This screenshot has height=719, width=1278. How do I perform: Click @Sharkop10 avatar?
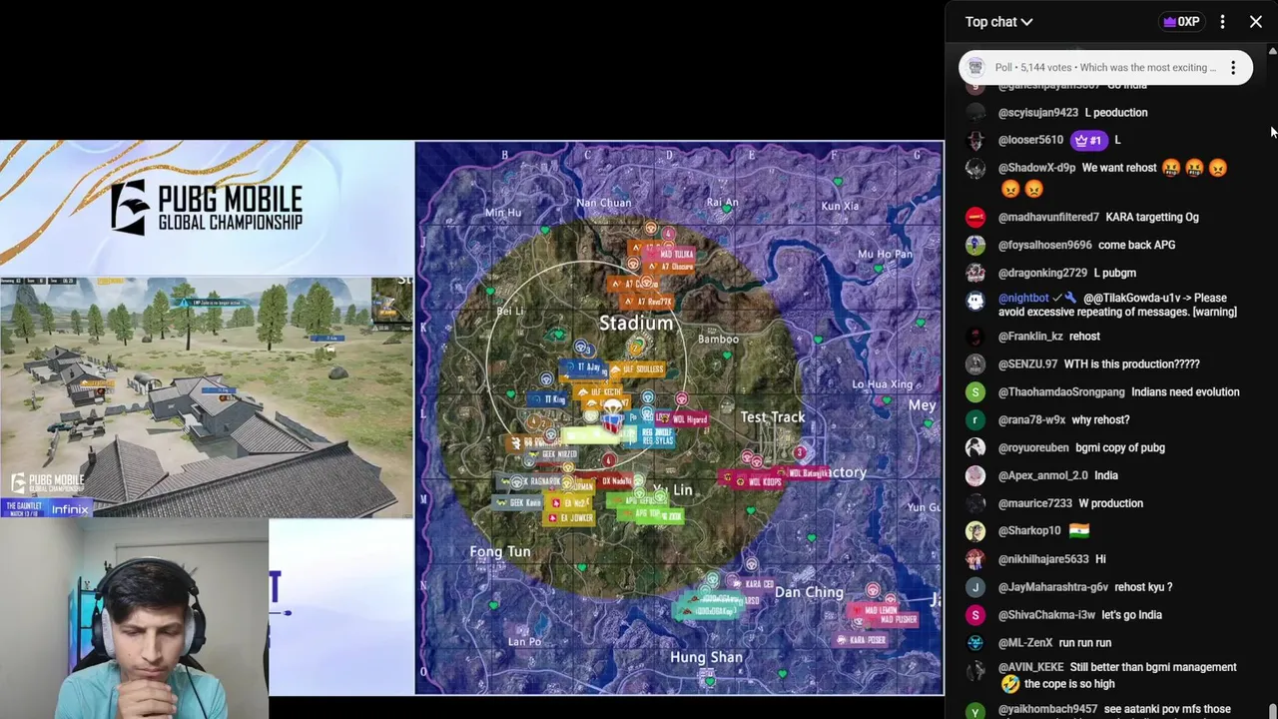click(975, 531)
